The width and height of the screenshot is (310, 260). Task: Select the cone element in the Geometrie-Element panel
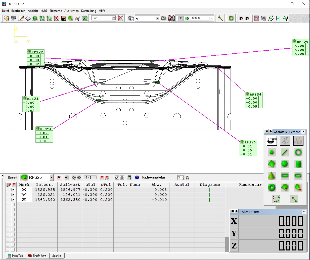point(272,176)
